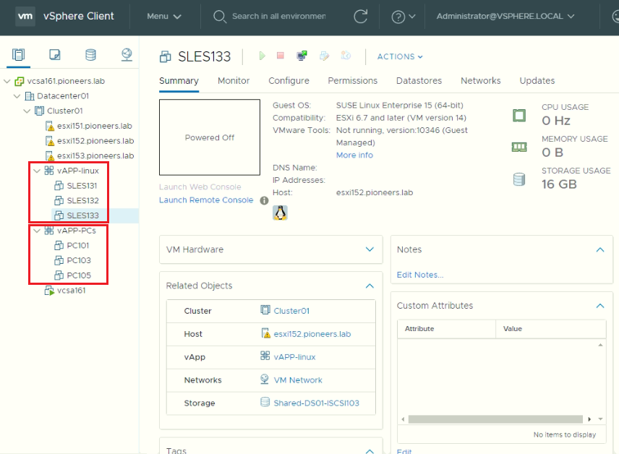The height and width of the screenshot is (454, 619).
Task: Select esxi153.pioneers.lab host in tree
Action: click(95, 156)
